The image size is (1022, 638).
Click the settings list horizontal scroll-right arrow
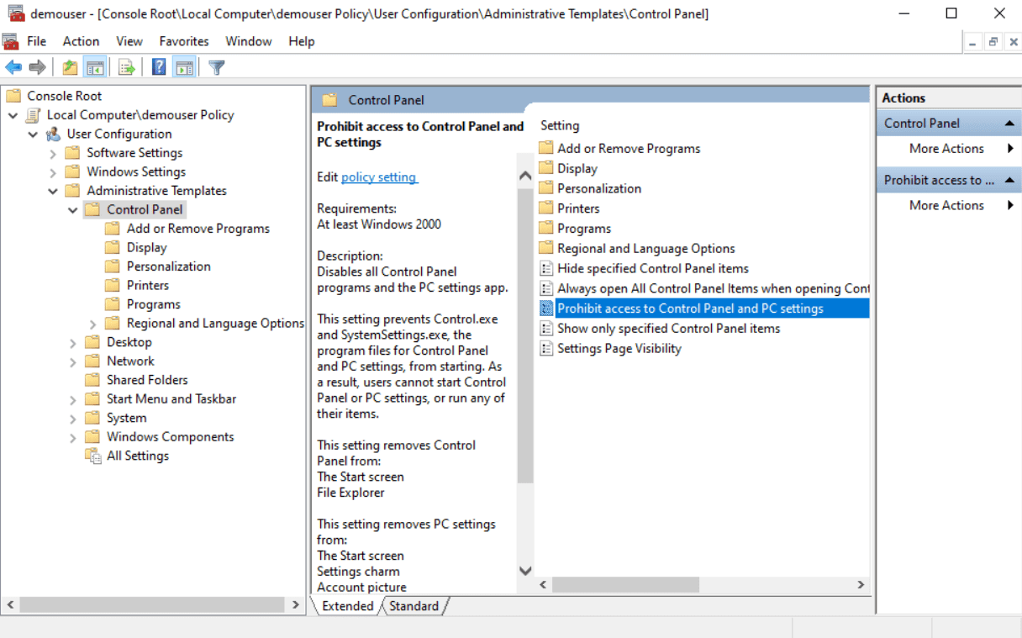[x=861, y=584]
